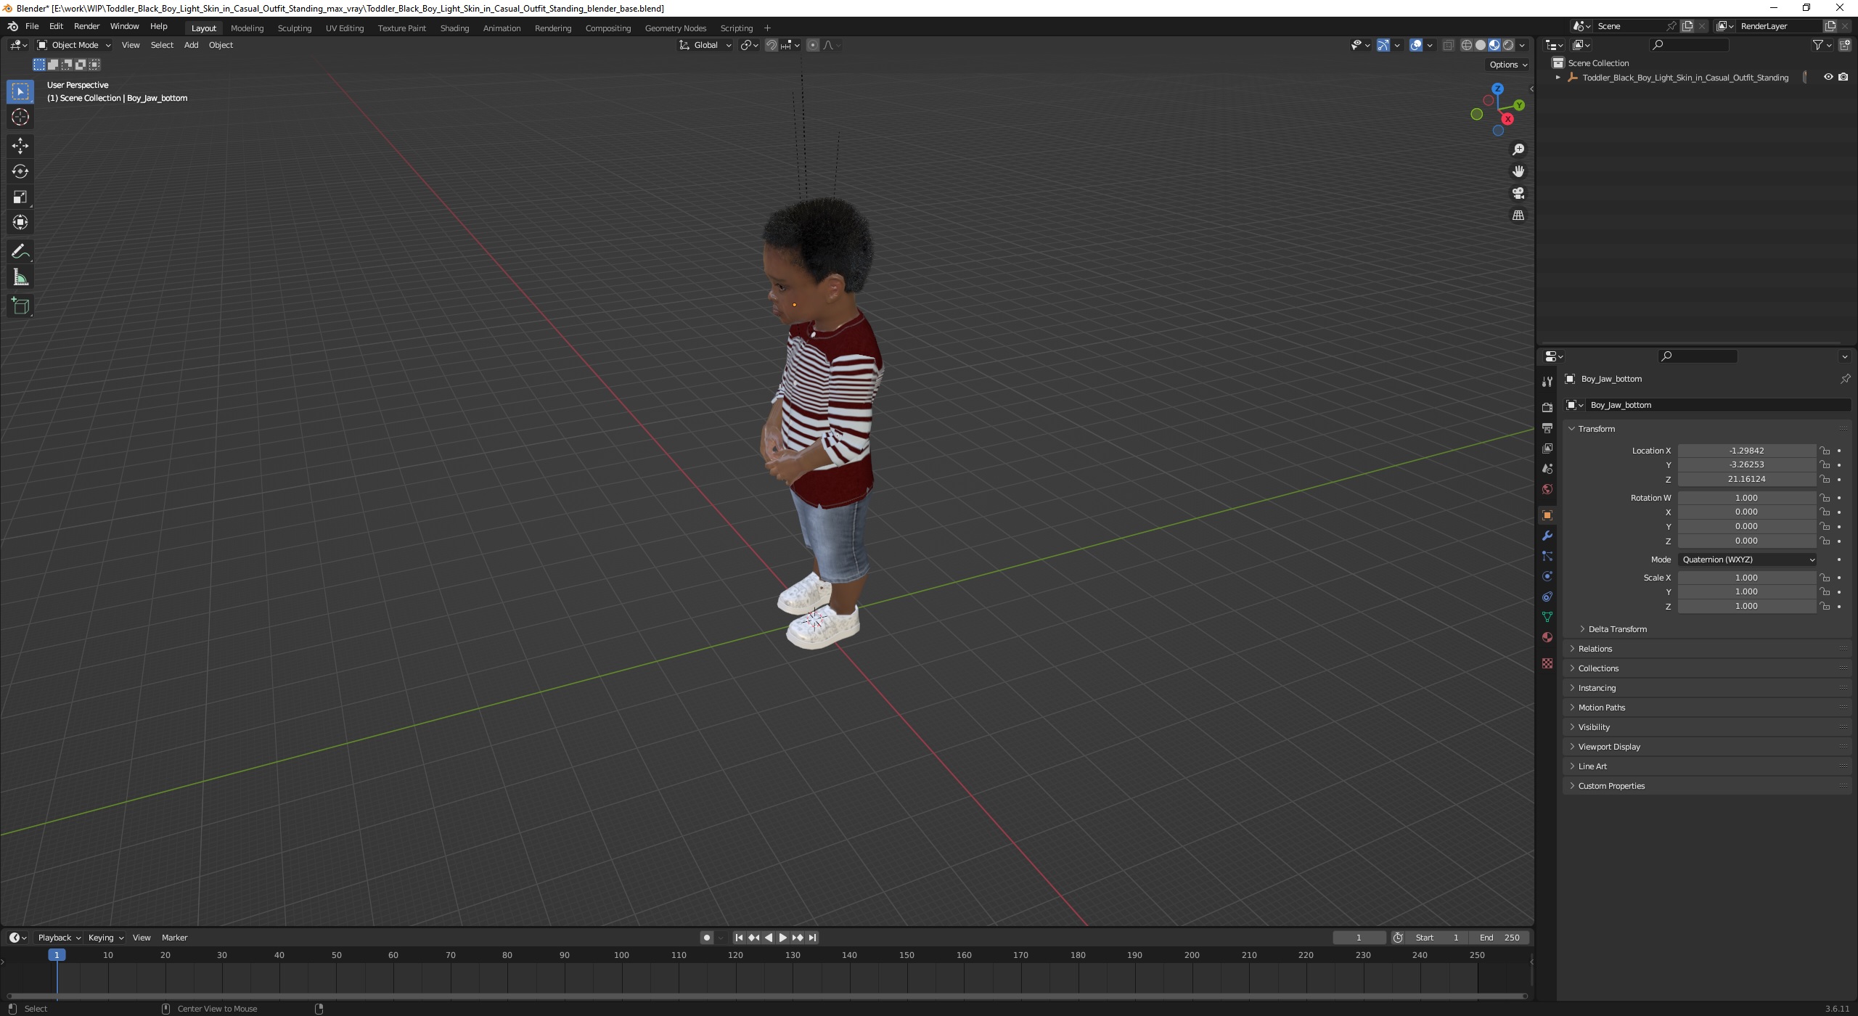Expand the Toddler collection tree row

(x=1558, y=78)
